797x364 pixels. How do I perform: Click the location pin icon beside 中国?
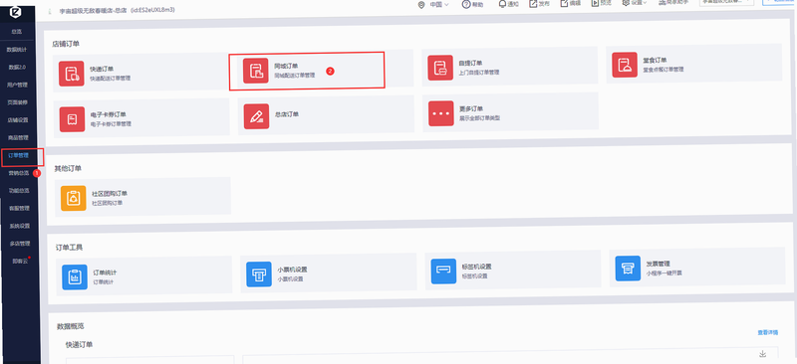[421, 5]
